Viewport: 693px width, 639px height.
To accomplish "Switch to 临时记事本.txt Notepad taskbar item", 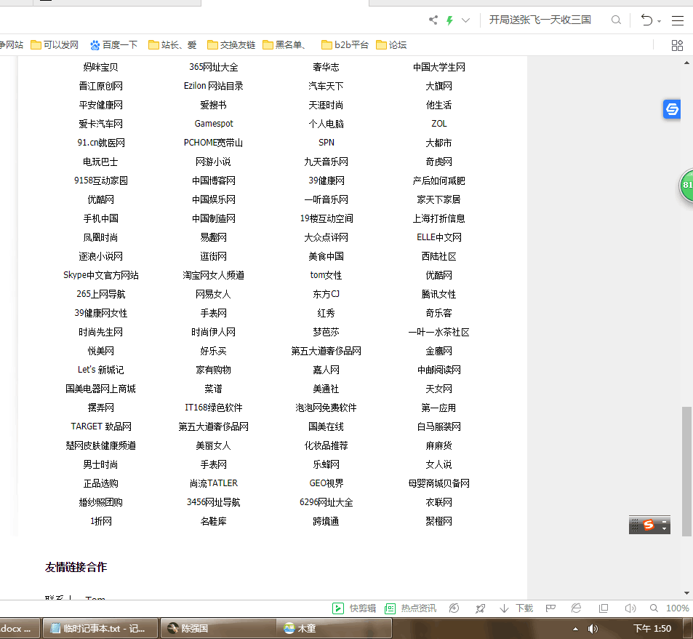I will [x=100, y=628].
